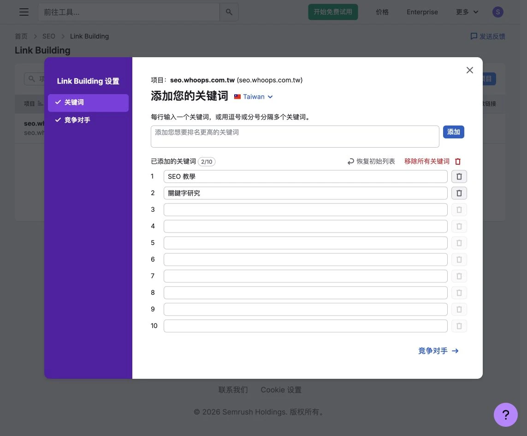This screenshot has width=527, height=436.
Task: Click the empty keyword field number 9
Action: point(306,310)
